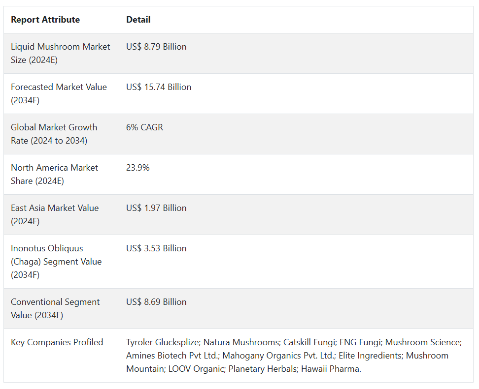Click the "Report Attribute" column header
The width and height of the screenshot is (479, 389).
45,20
